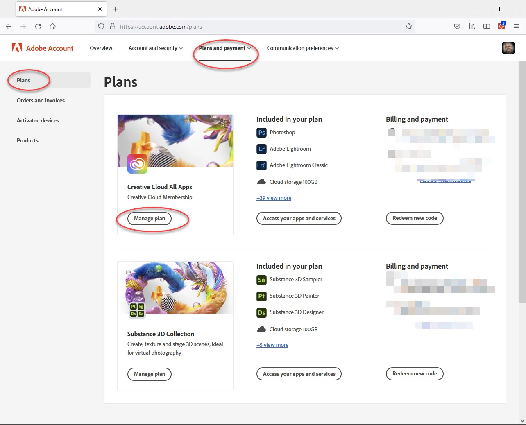Click the URL address bar
The image size is (526, 425).
[x=254, y=27]
